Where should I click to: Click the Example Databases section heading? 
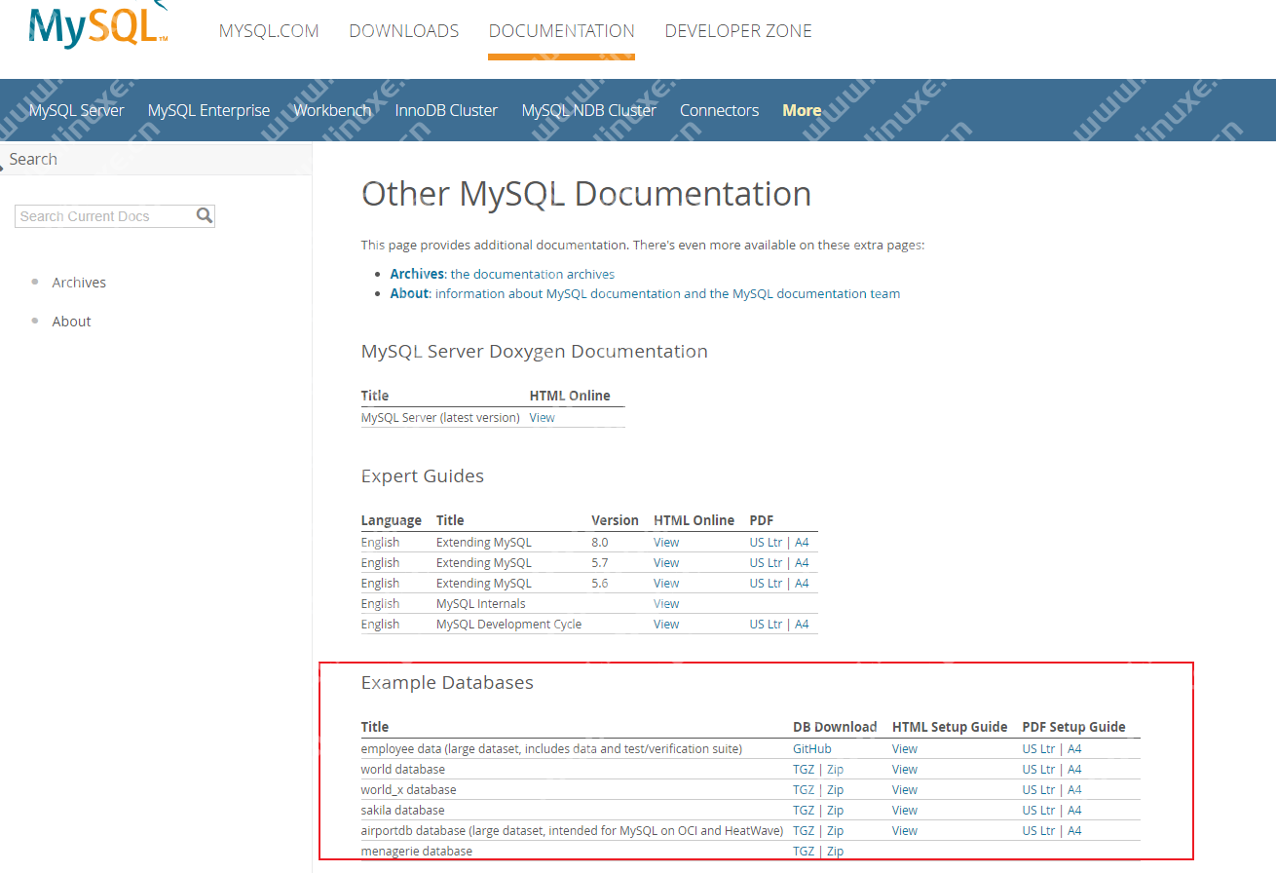point(447,682)
